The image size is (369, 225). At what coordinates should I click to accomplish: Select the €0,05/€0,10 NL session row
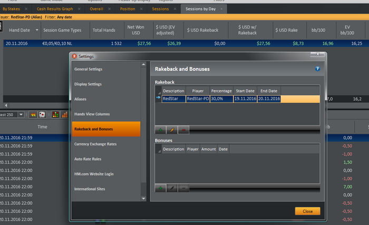[186, 43]
